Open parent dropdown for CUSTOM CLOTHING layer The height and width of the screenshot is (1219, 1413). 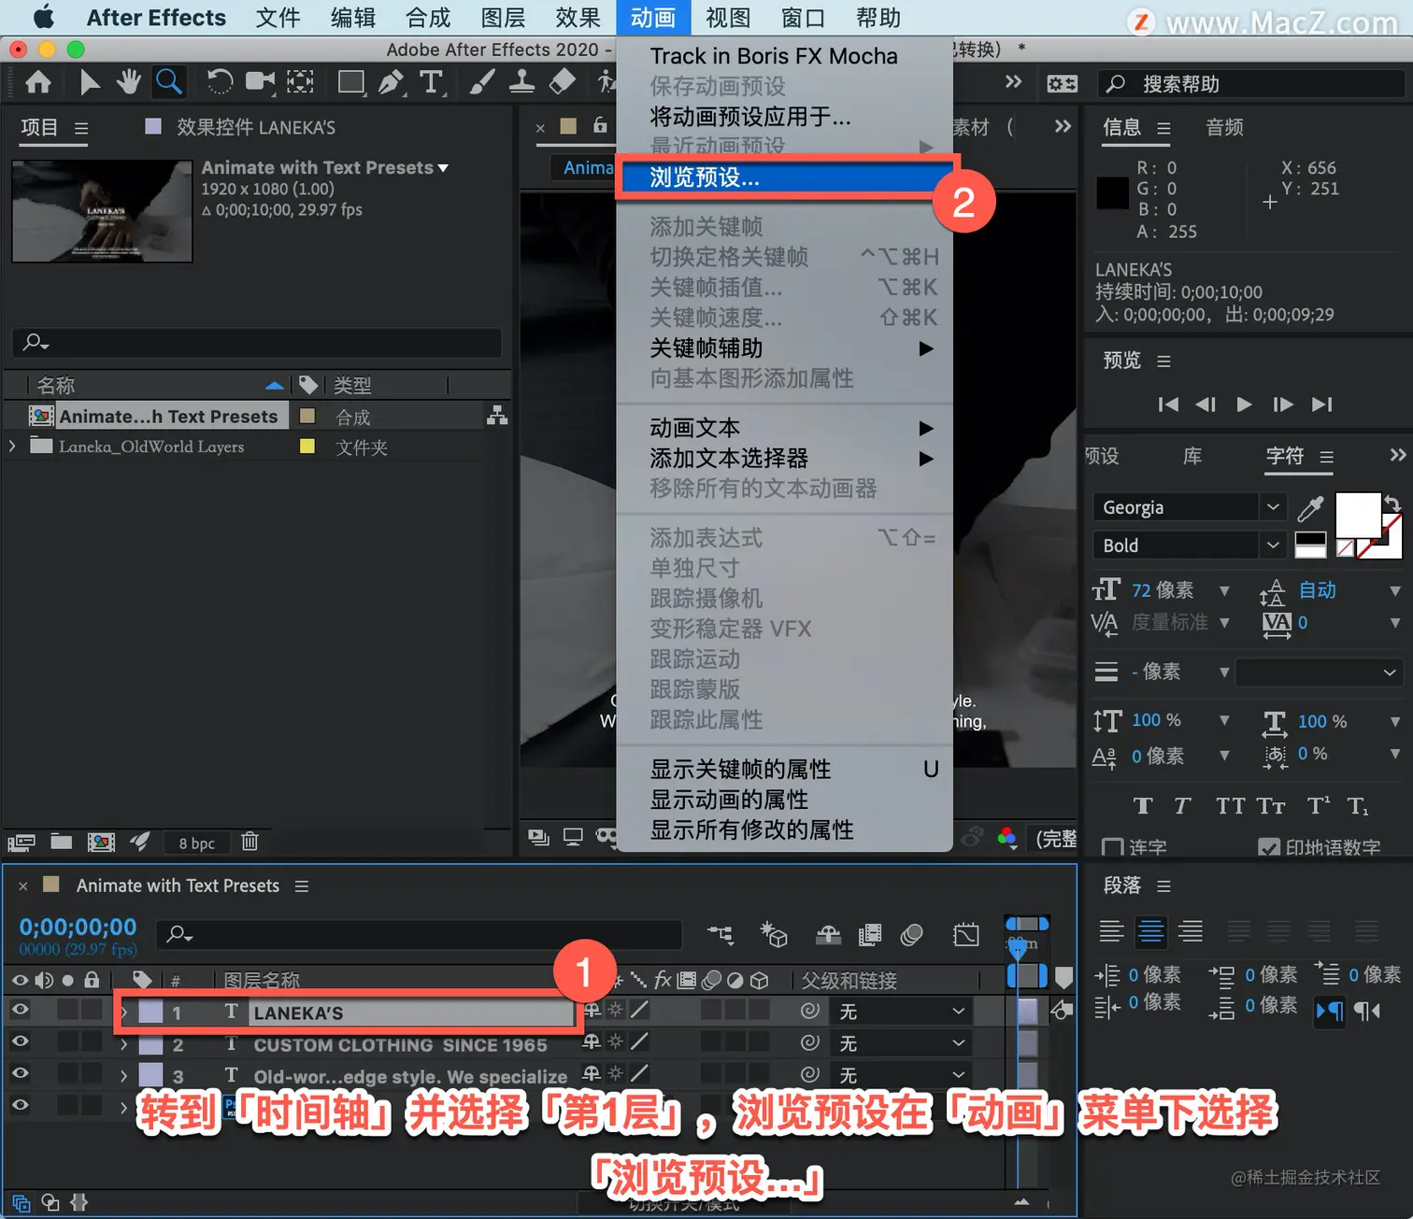(x=900, y=1042)
